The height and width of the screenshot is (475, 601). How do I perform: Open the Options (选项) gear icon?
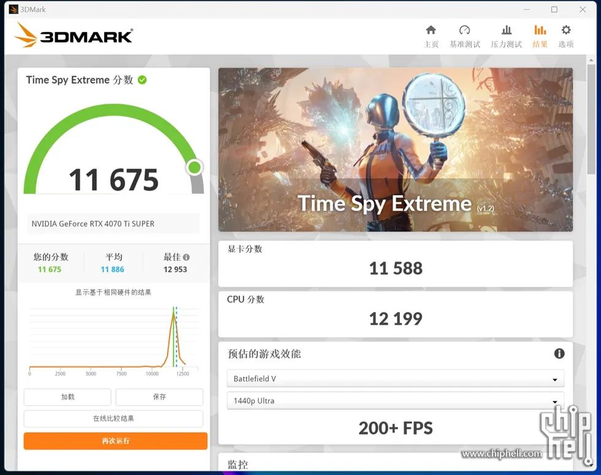point(566,30)
